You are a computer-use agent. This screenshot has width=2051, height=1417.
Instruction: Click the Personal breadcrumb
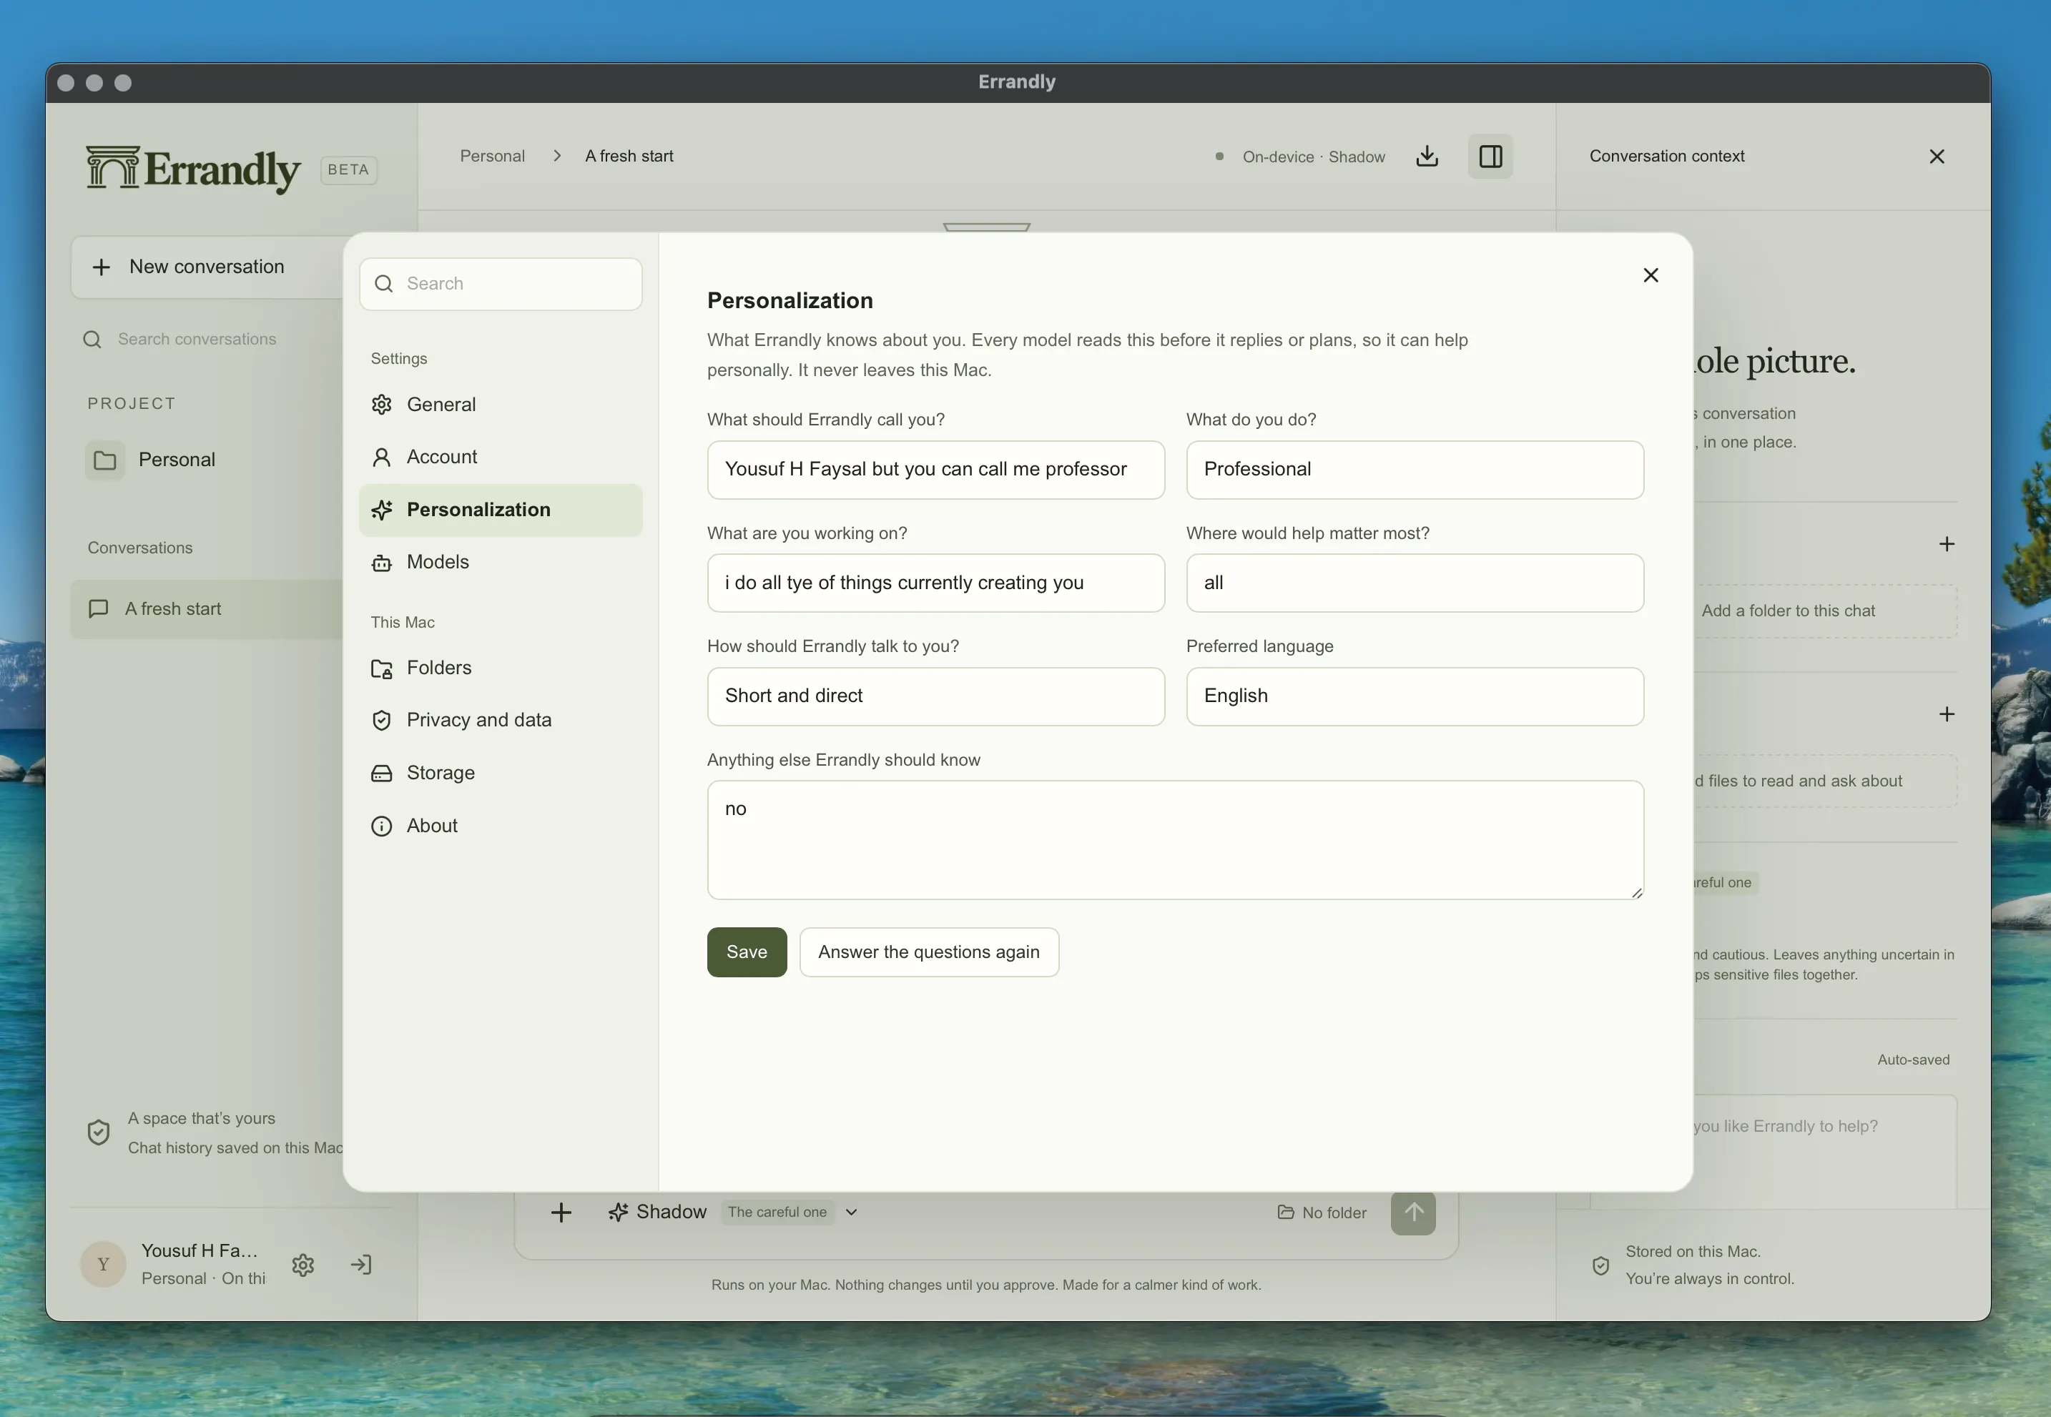(492, 157)
